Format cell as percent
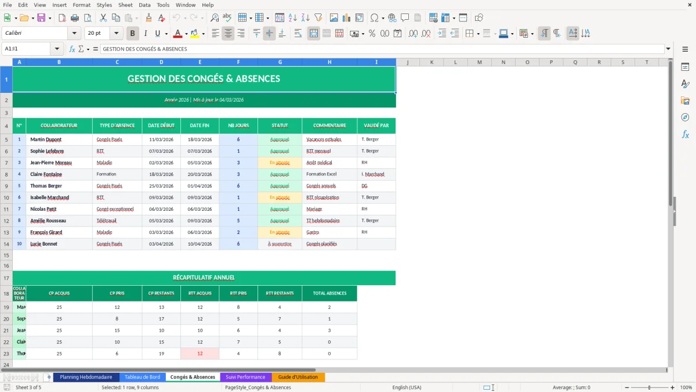 pyautogui.click(x=372, y=34)
